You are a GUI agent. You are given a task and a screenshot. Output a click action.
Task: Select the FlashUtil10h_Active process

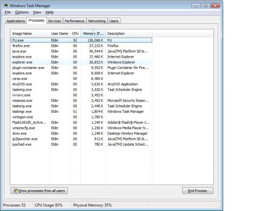(x=81, y=122)
